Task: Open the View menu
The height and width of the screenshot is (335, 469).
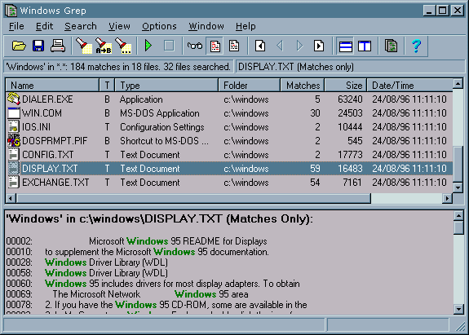Action: coord(119,26)
